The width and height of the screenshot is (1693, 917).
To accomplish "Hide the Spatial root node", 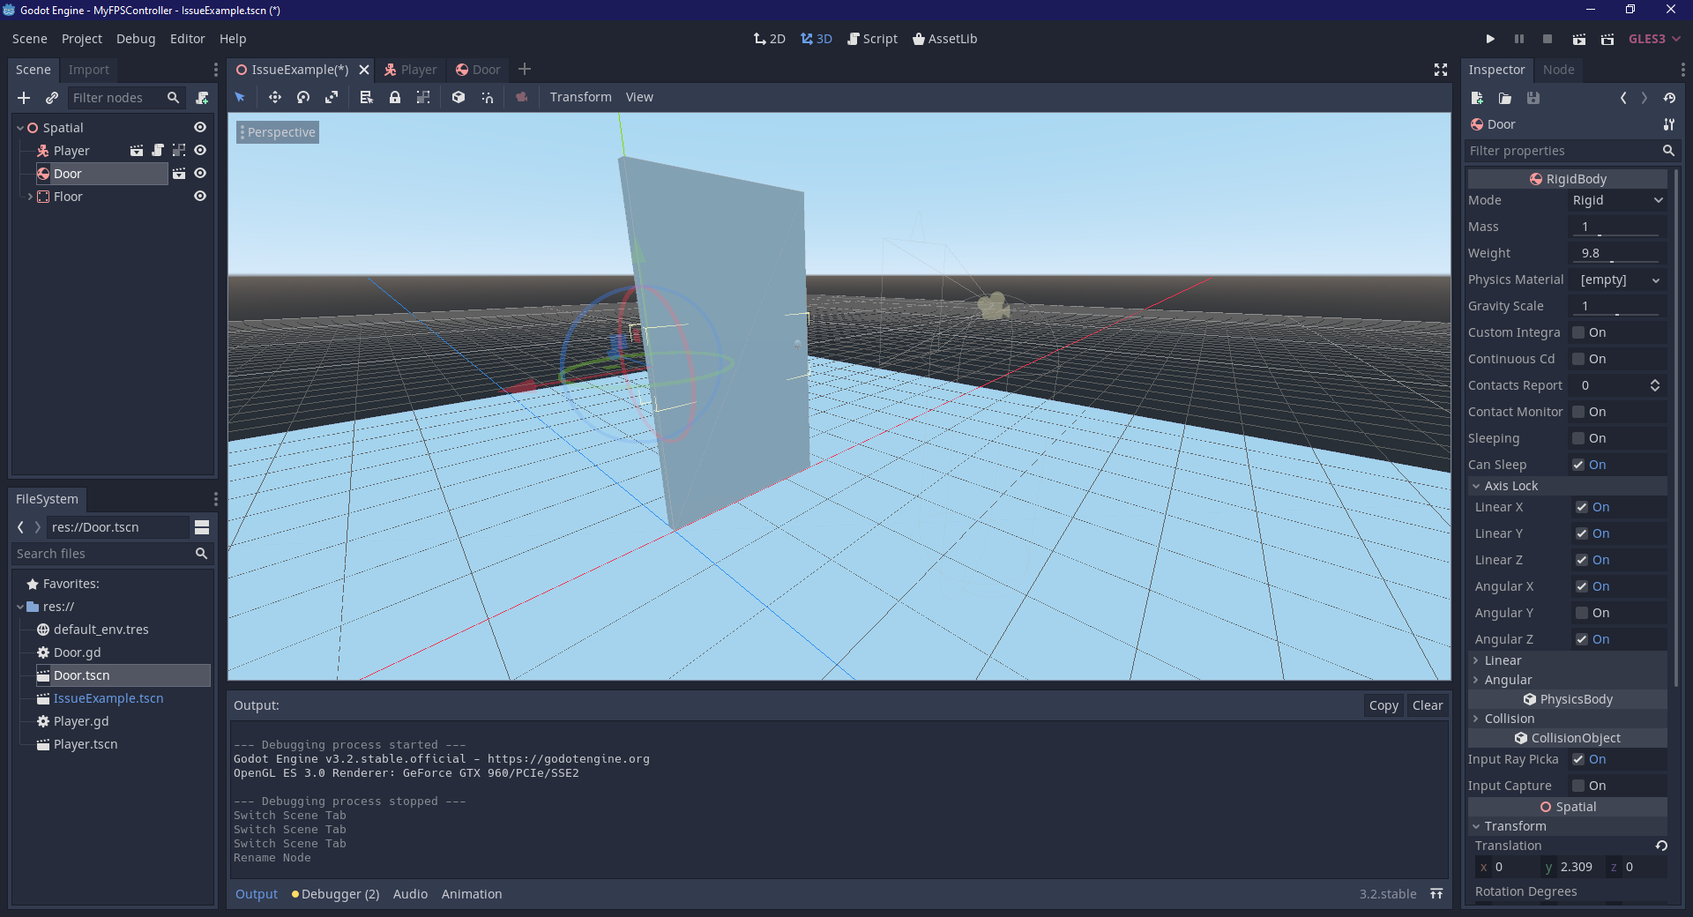I will tap(200, 128).
